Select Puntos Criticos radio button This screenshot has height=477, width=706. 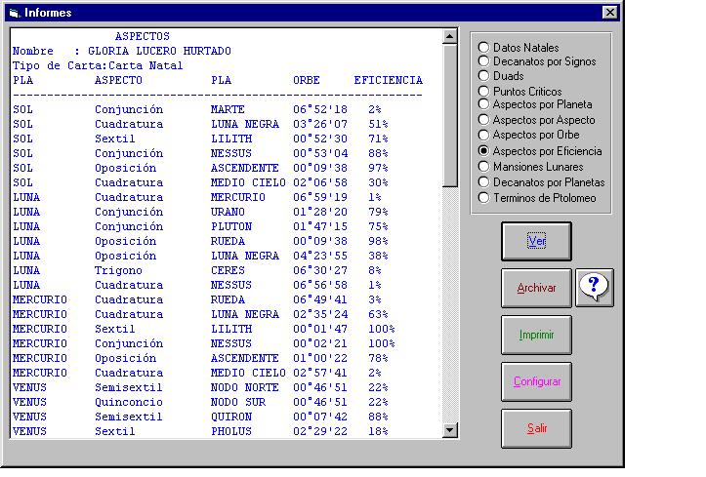483,91
